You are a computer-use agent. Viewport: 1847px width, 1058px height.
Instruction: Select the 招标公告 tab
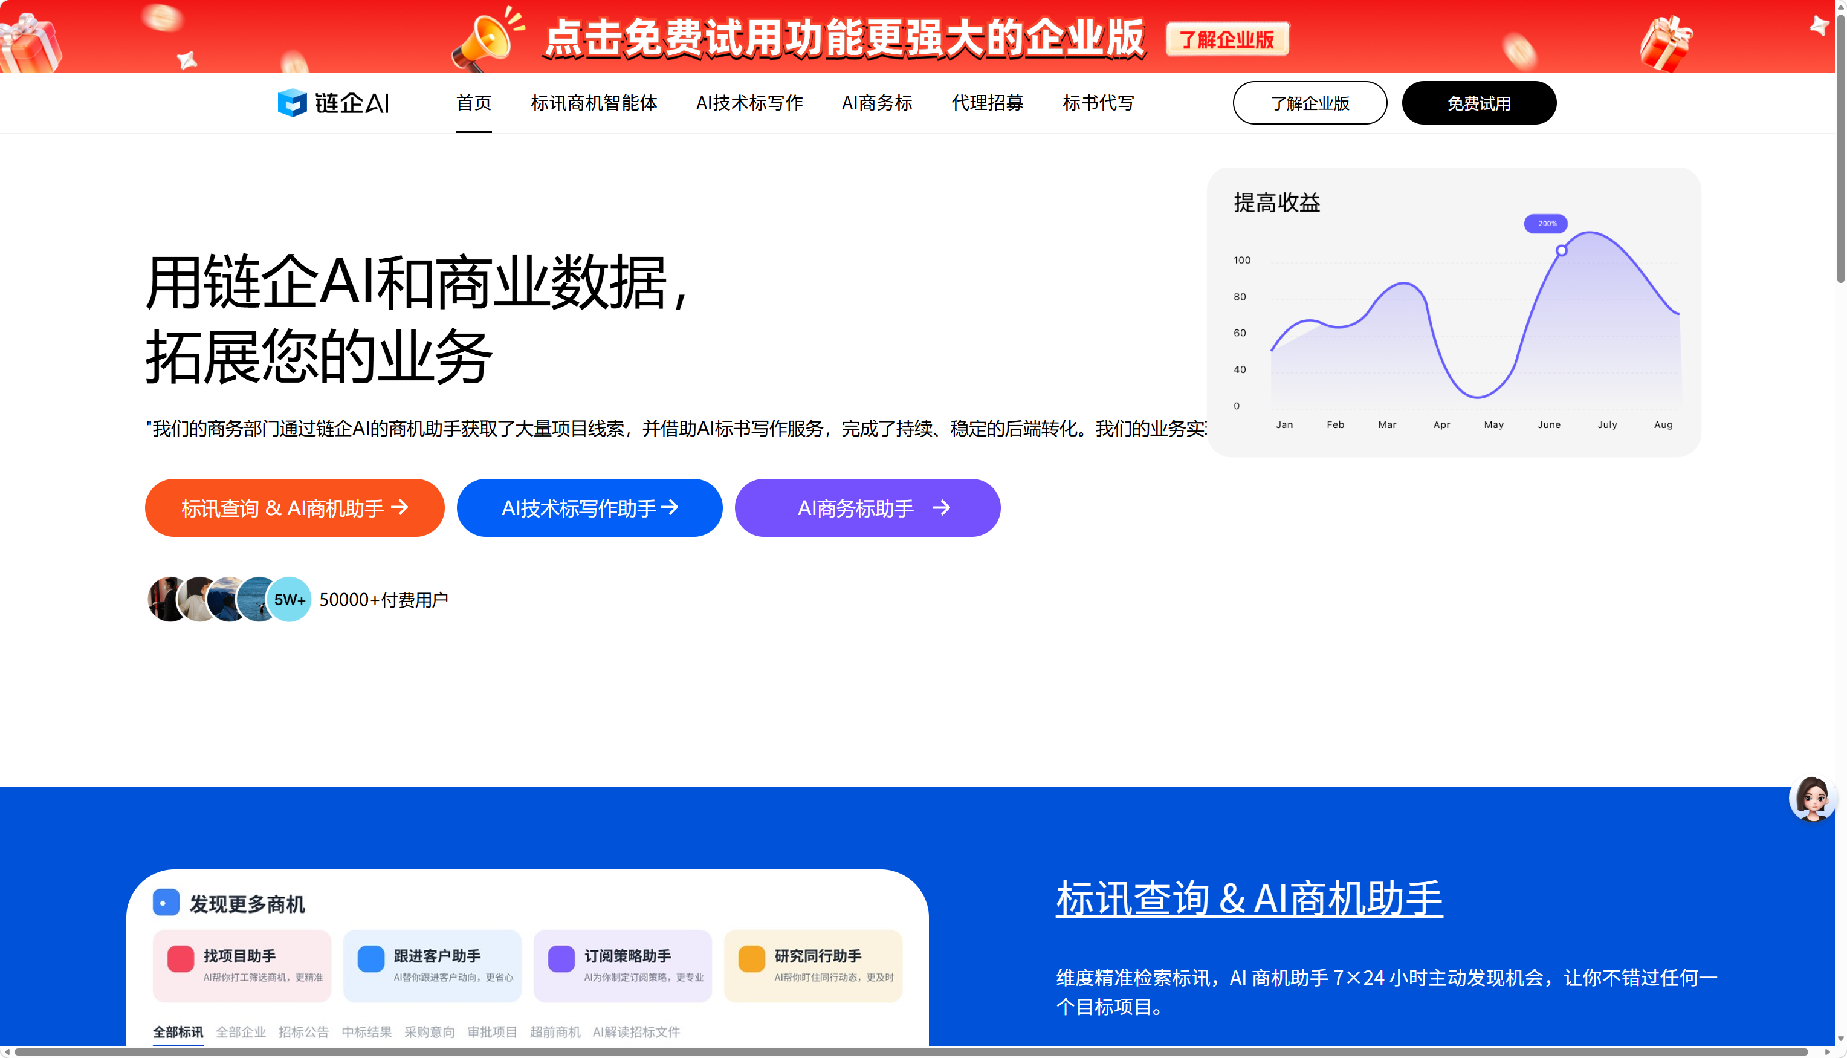(303, 1031)
